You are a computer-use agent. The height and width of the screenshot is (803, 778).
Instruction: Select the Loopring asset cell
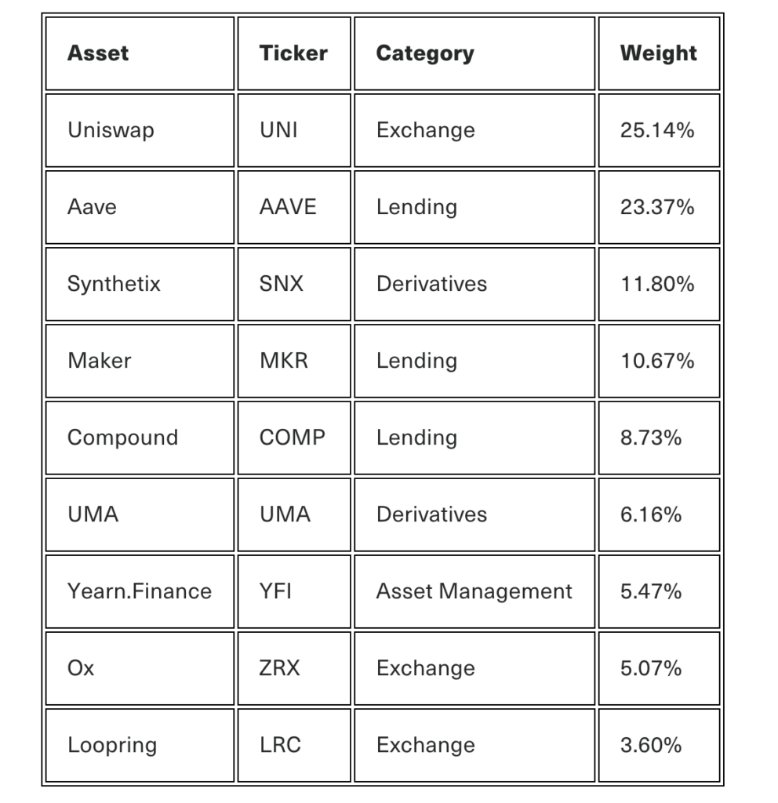coord(112,745)
